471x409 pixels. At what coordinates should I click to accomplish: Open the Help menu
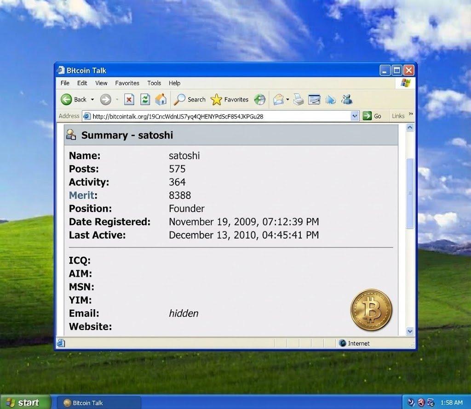pos(174,83)
